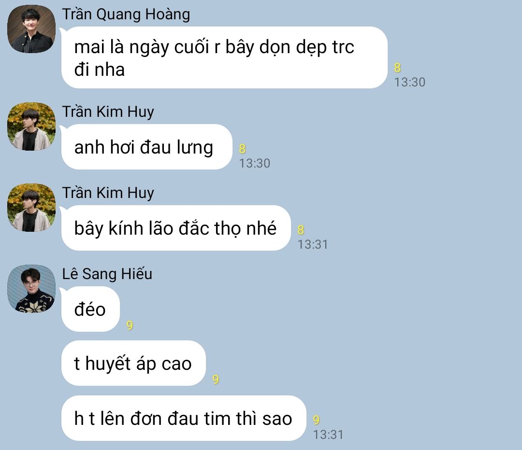The image size is (522, 450).
Task: Click the name Trần Kim Huy above 'bây kính lão'
Action: click(108, 193)
